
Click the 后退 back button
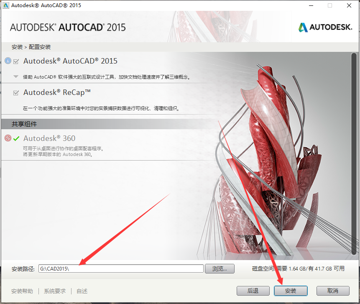(253, 291)
